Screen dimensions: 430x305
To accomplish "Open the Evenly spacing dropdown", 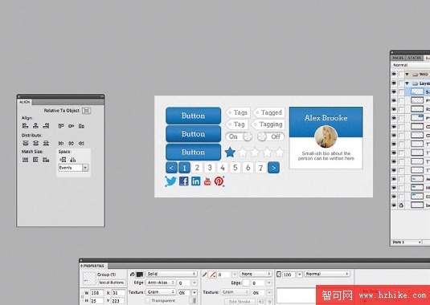I will tap(73, 168).
